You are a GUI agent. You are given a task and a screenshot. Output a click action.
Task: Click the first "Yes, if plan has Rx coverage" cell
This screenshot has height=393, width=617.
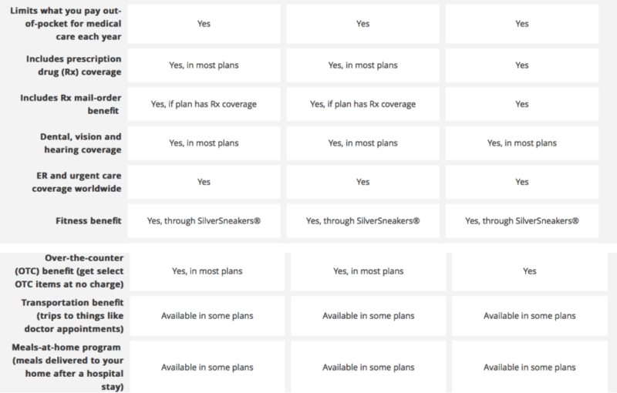[204, 103]
